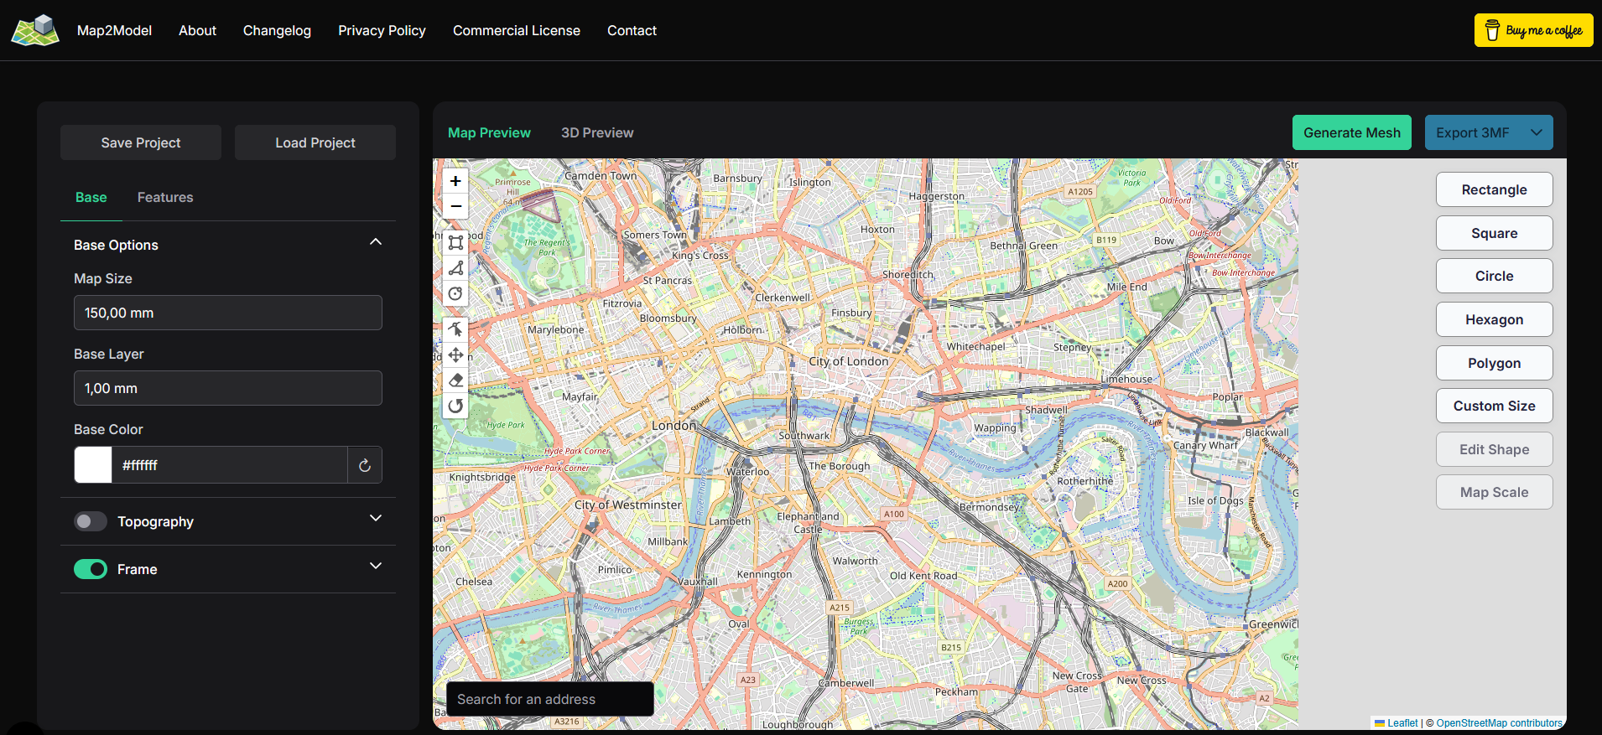
Task: Click the Generate Mesh button
Action: click(1351, 132)
